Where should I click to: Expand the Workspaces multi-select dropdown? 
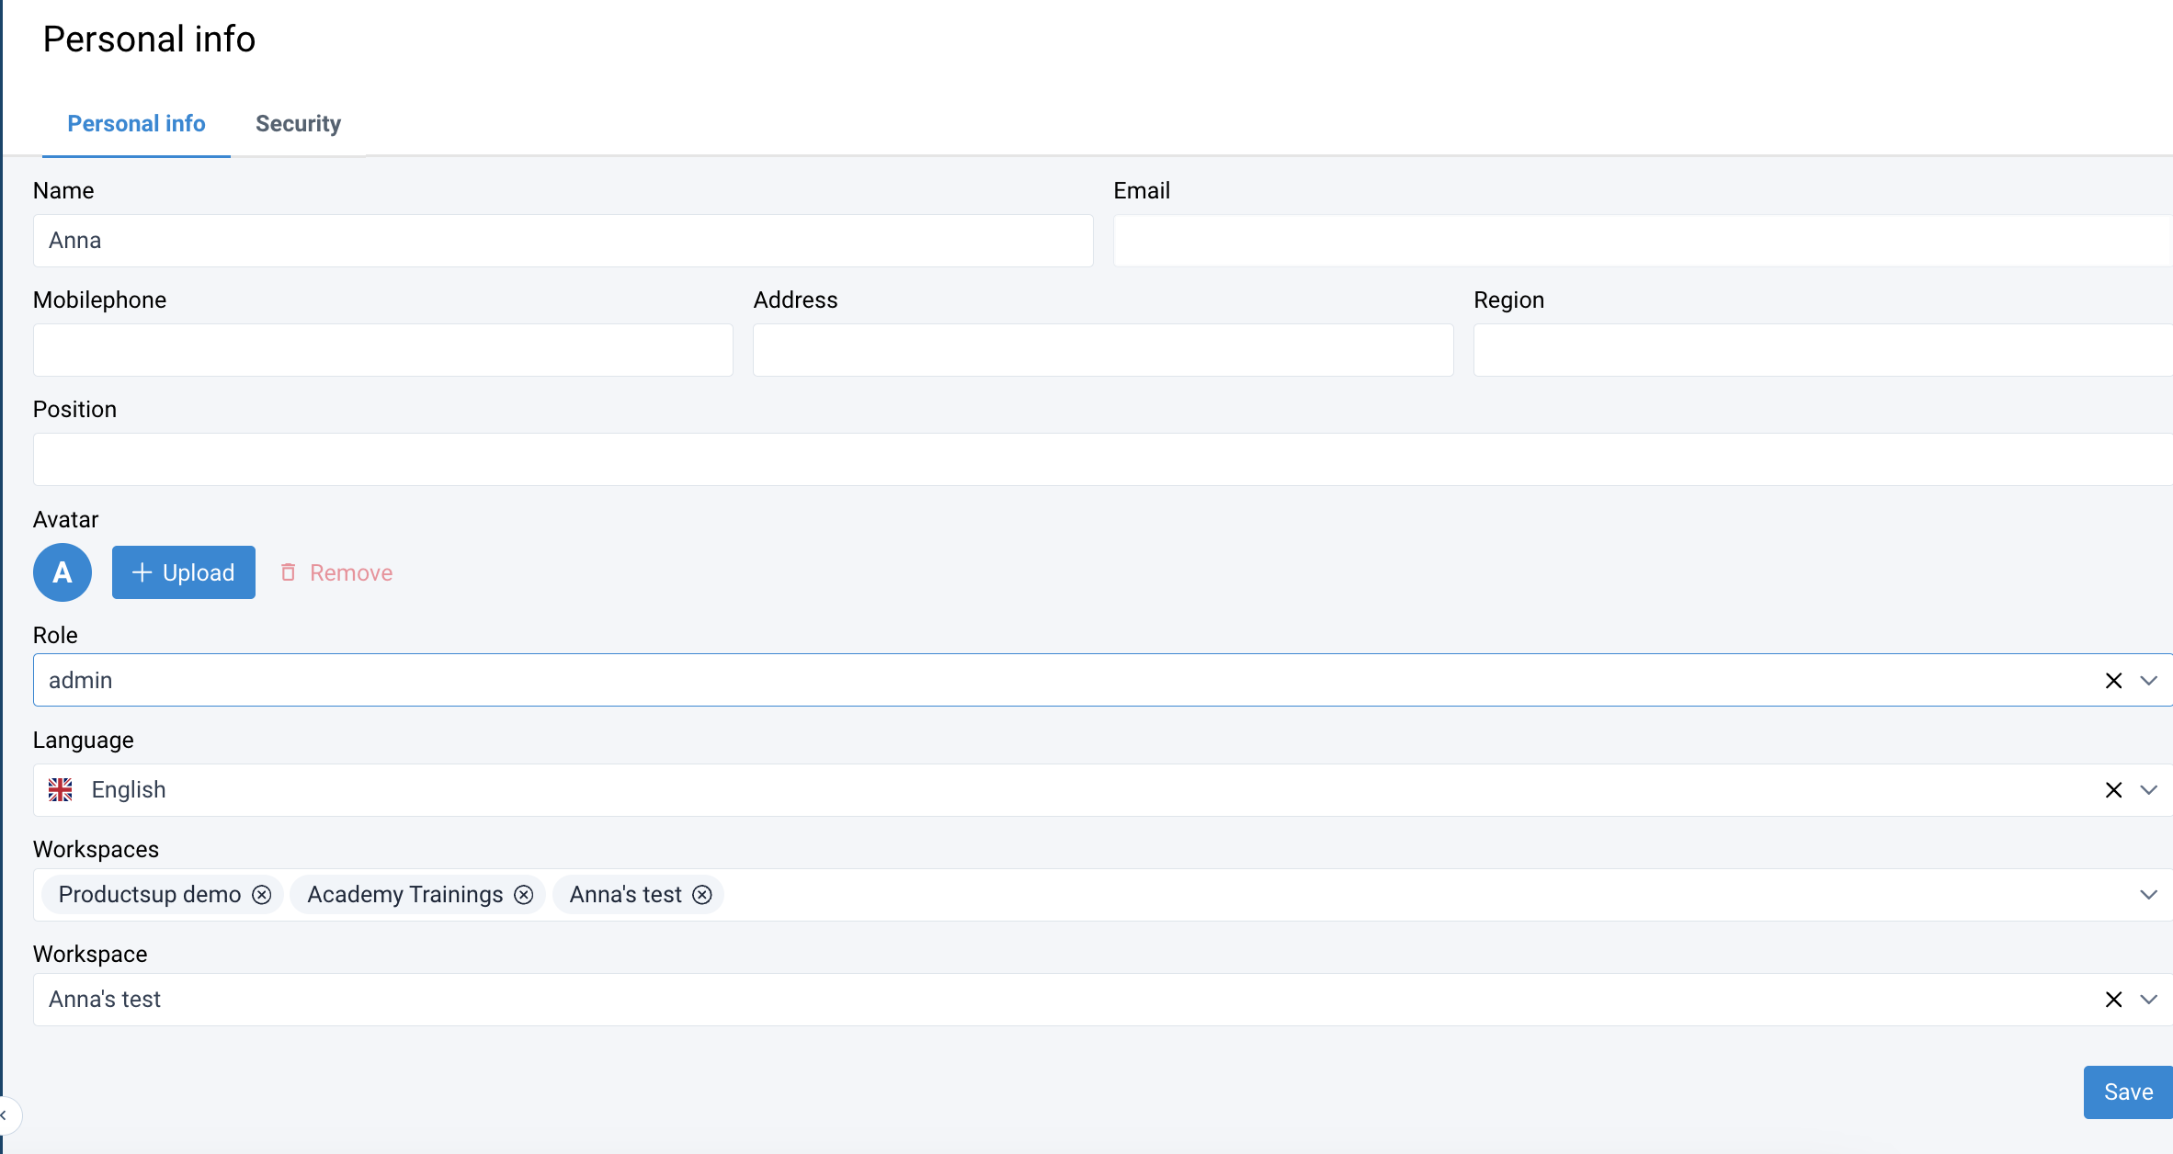click(2148, 895)
